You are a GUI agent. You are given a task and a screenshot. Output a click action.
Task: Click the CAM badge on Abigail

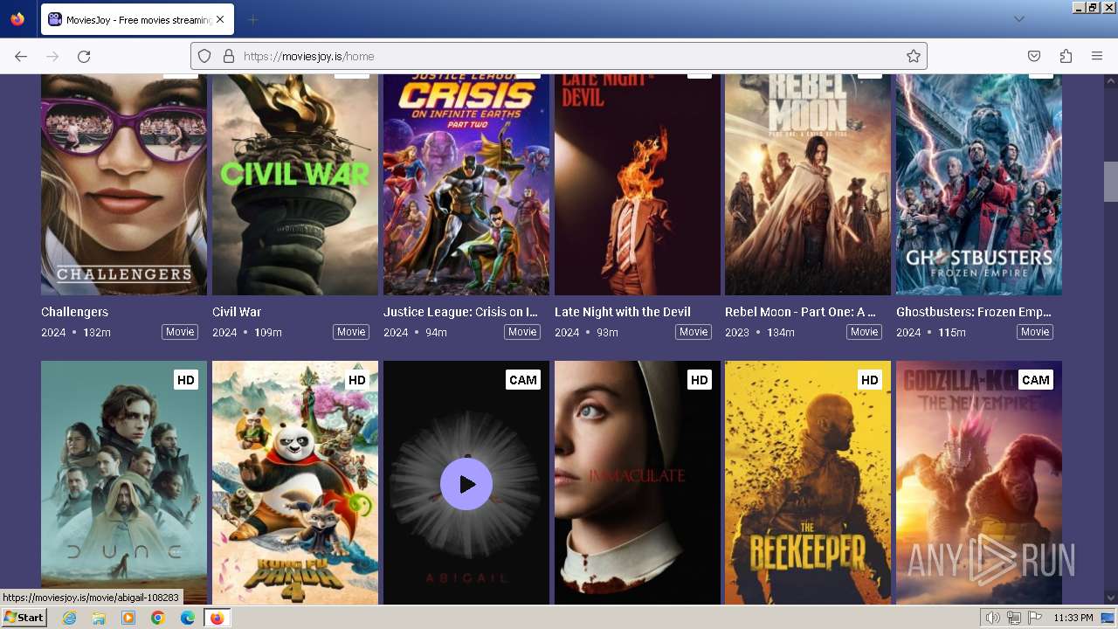pyautogui.click(x=523, y=380)
